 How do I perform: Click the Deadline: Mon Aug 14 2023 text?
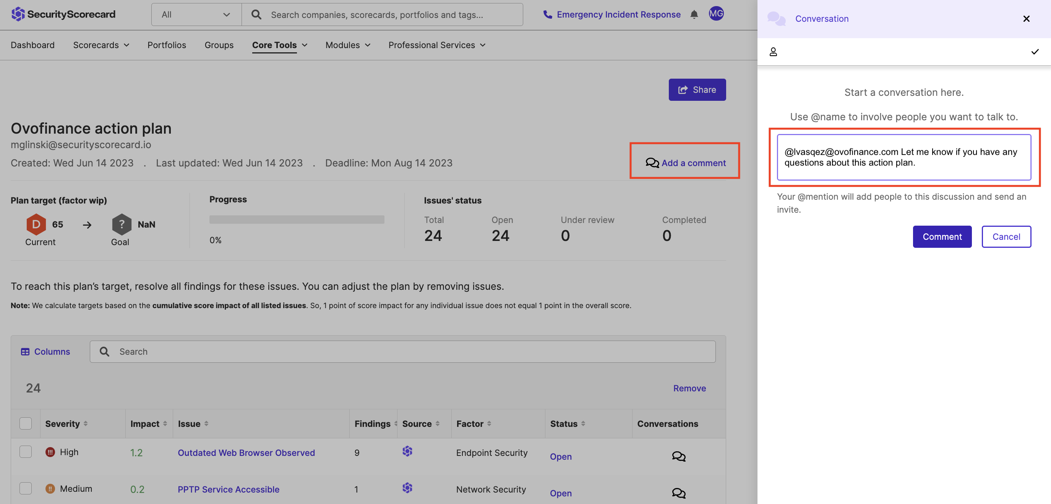tap(388, 163)
